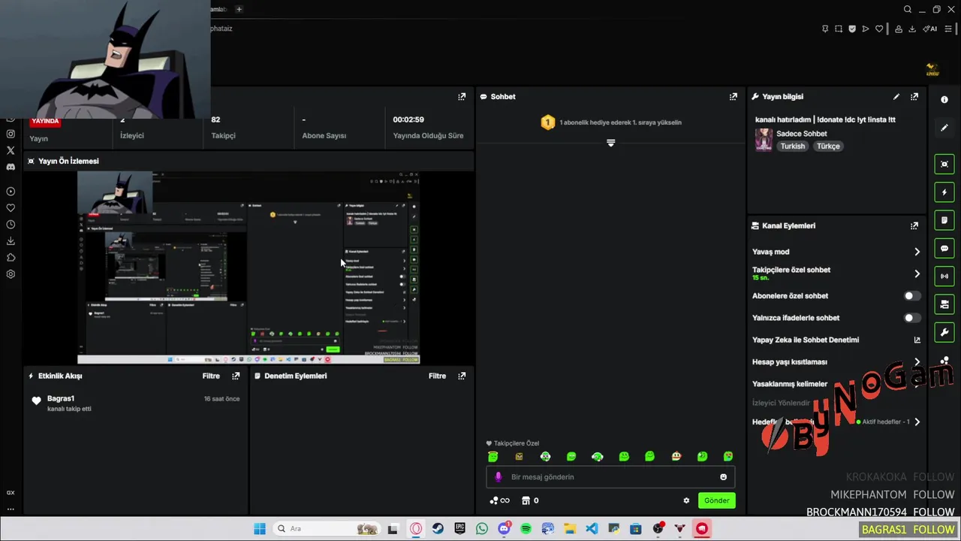
Task: Open Filtre in Denetim Eylemleri panel
Action: coord(437,376)
